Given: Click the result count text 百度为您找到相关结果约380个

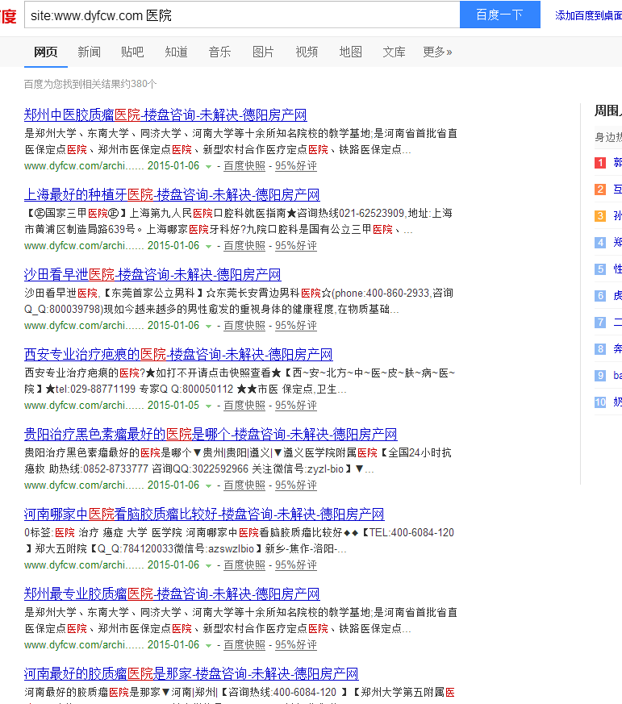Looking at the screenshot, I should click(90, 84).
